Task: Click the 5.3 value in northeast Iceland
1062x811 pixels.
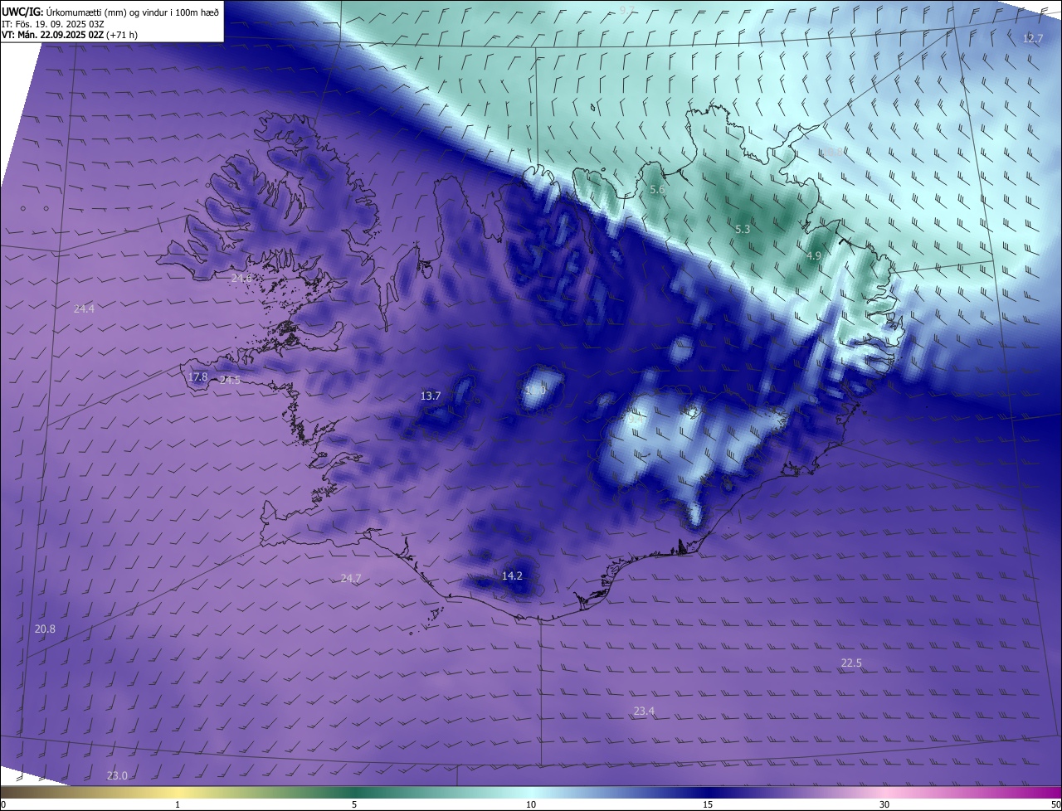Action: 743,229
